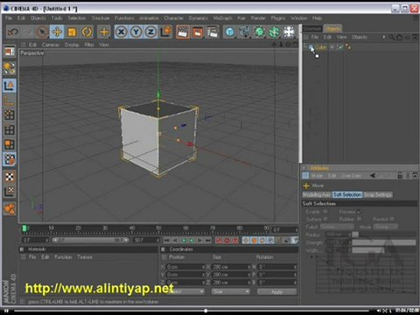Screen dimensions: 420x315
Task: Open the Materials Function menu
Action: click(63, 257)
